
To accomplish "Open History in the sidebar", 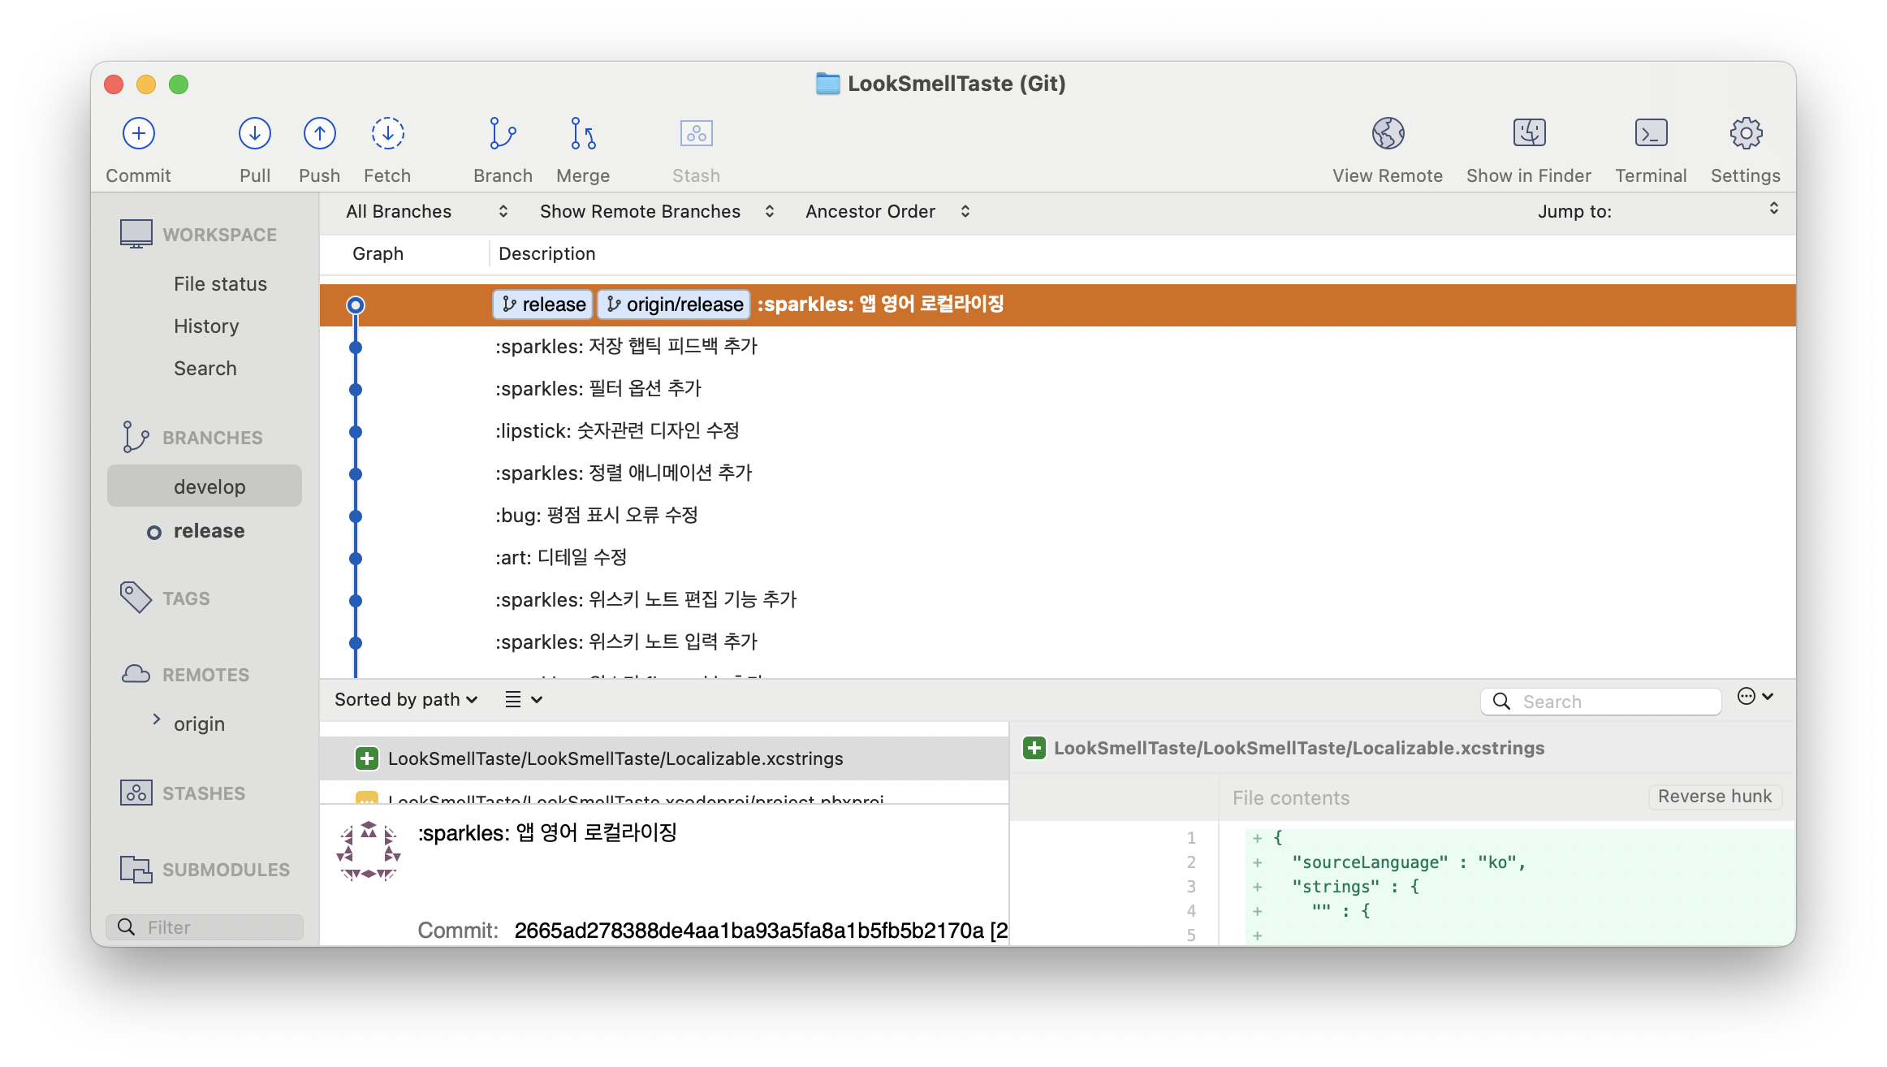I will click(x=206, y=326).
